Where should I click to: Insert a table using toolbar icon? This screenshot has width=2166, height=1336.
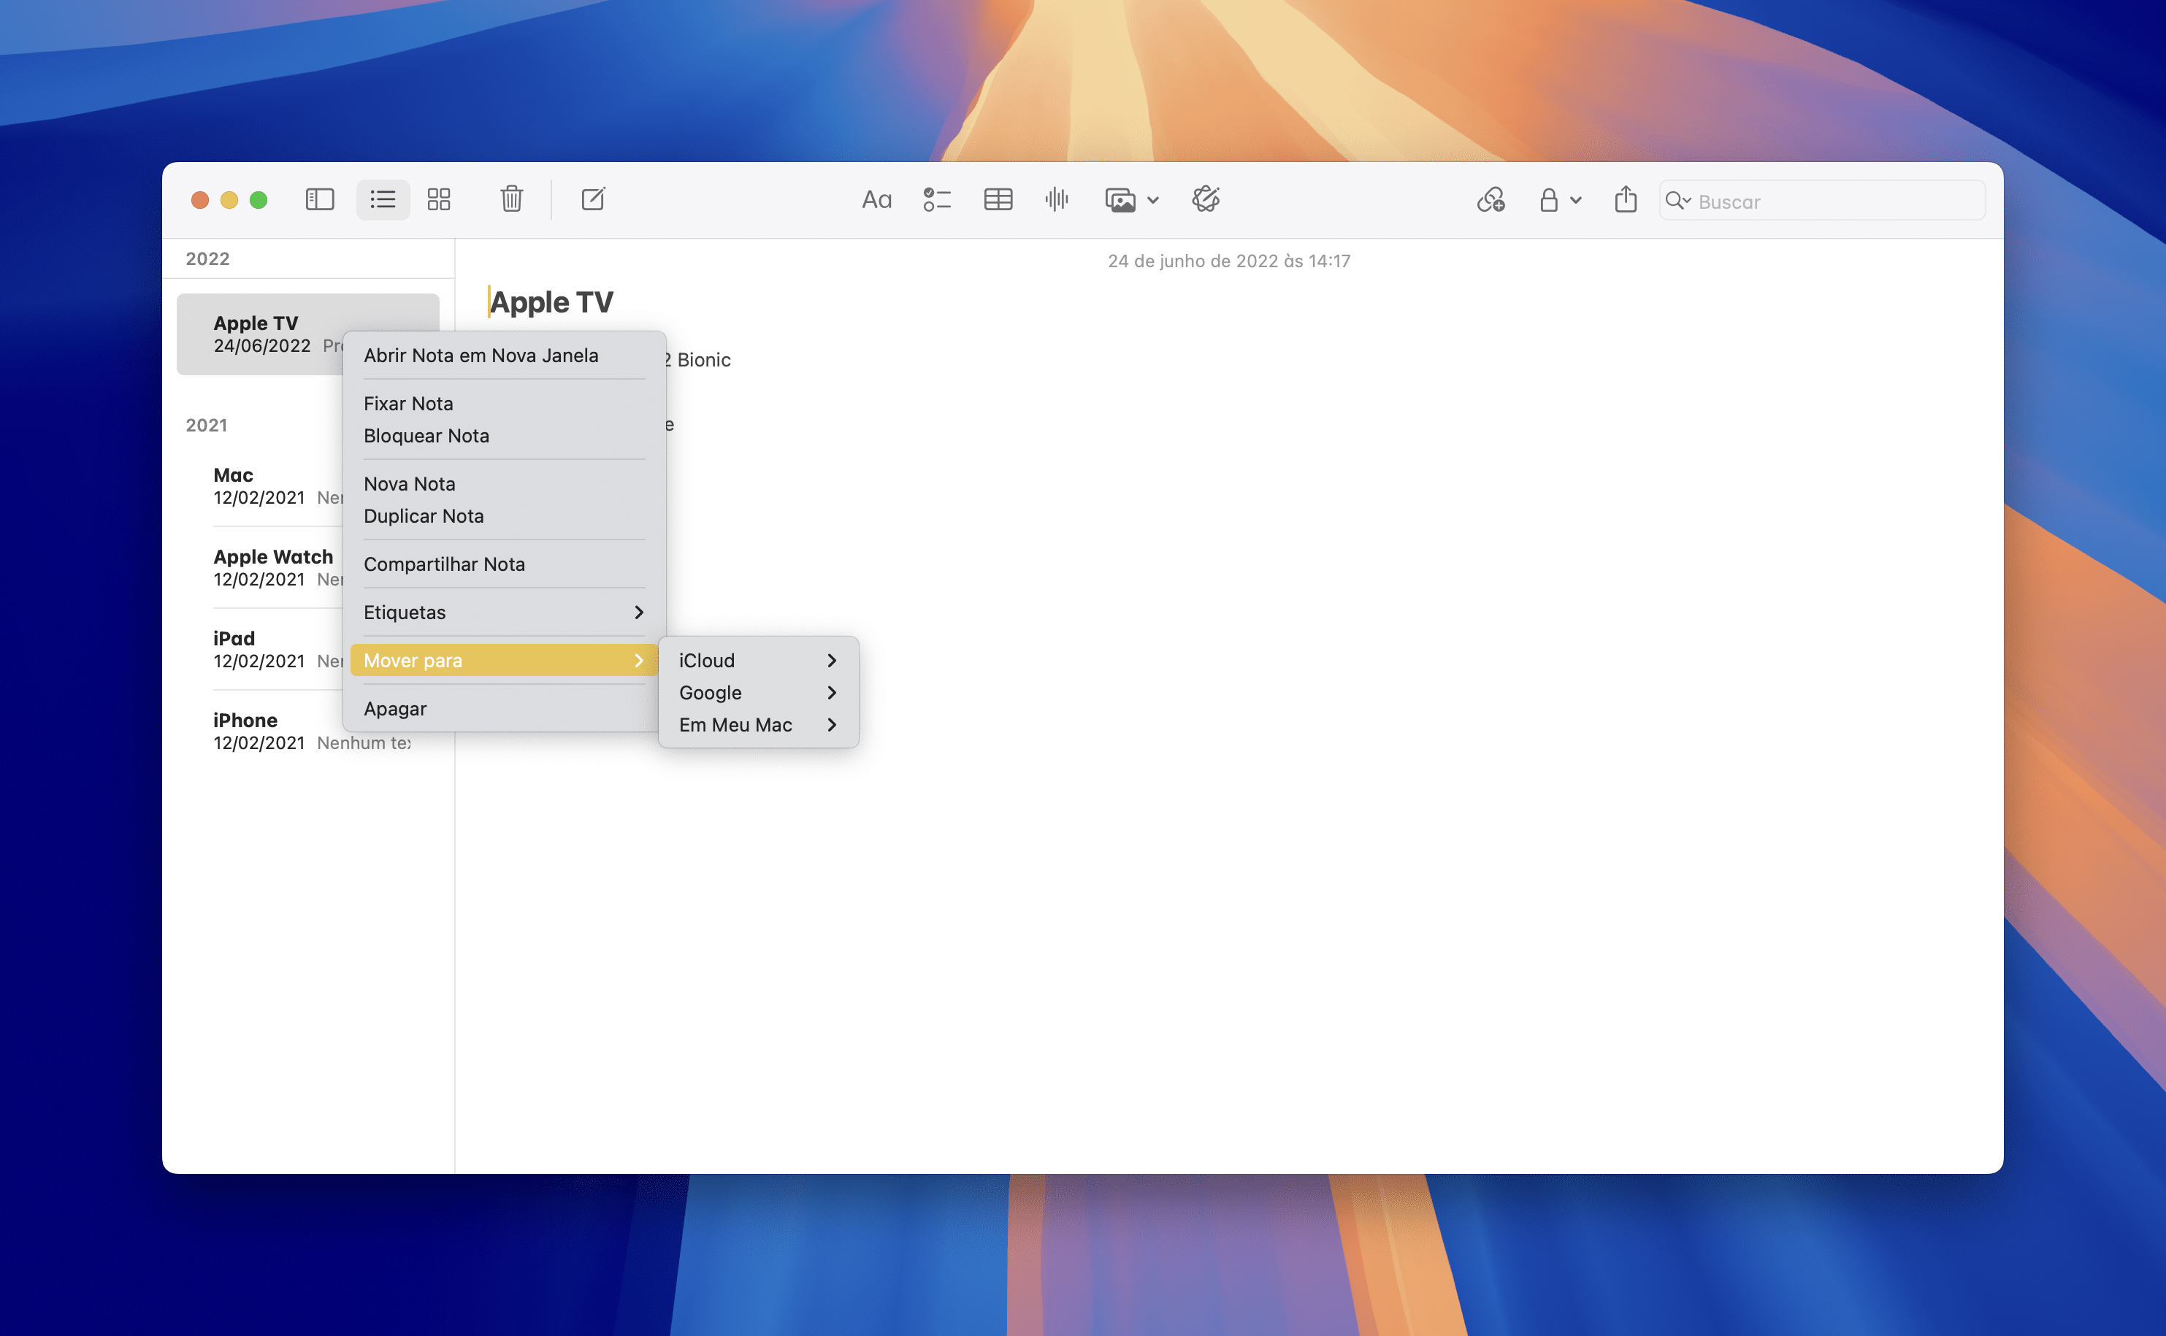998,200
